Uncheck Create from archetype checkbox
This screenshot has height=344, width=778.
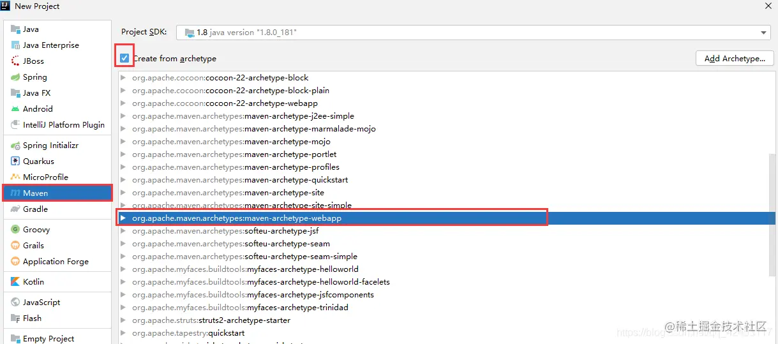point(124,59)
